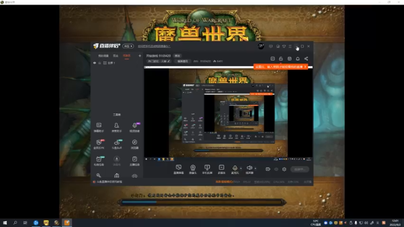
Task: Switch to the orange taskbar app
Action: 67,222
